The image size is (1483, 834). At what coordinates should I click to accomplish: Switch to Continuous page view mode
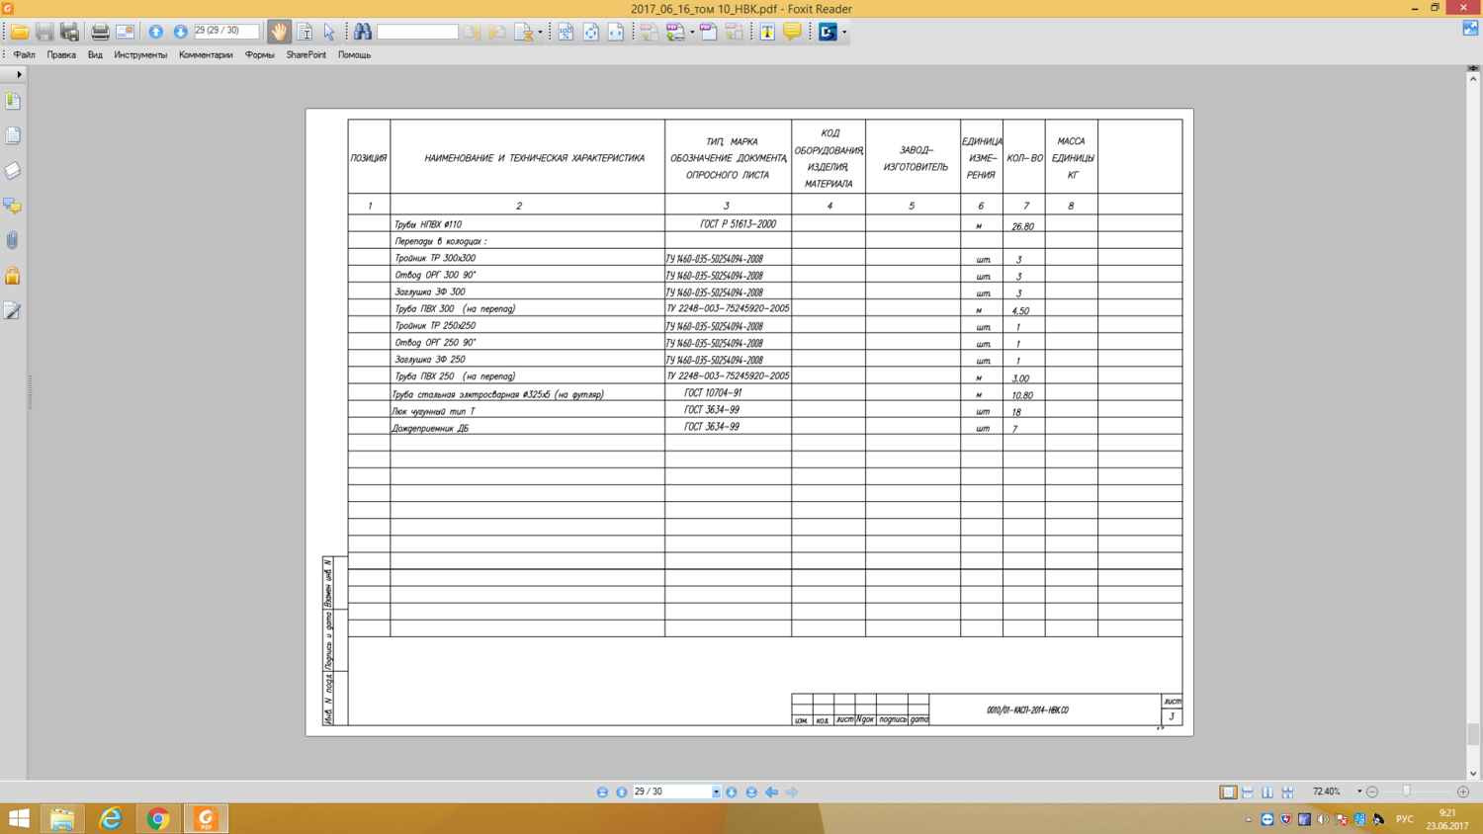tap(1248, 792)
